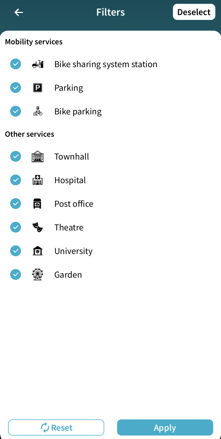
Task: Tap the back arrow icon
Action: click(19, 12)
